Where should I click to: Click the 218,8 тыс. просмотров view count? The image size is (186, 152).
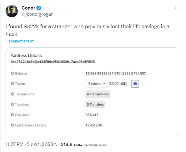point(84,144)
